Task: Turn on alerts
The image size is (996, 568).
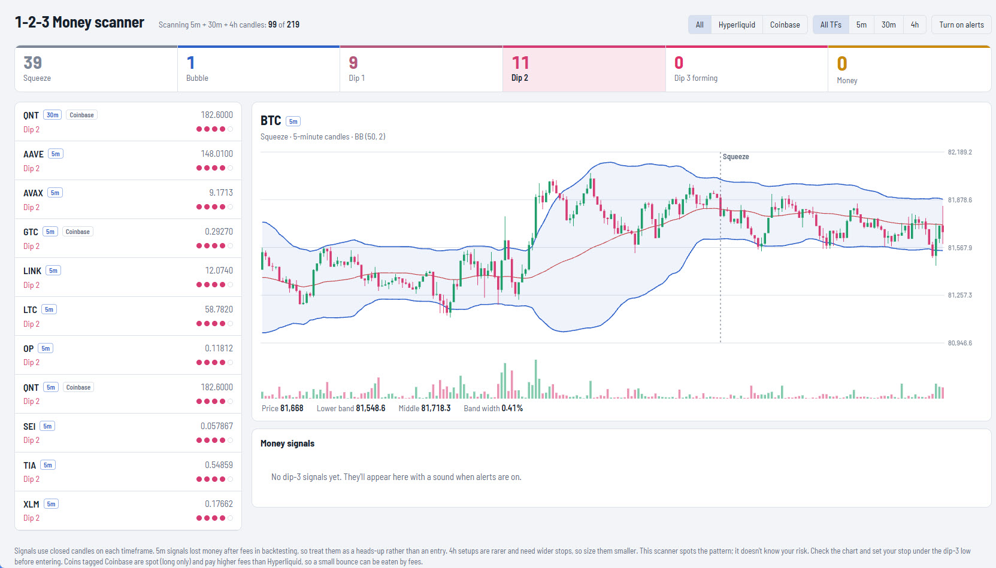Action: click(961, 25)
